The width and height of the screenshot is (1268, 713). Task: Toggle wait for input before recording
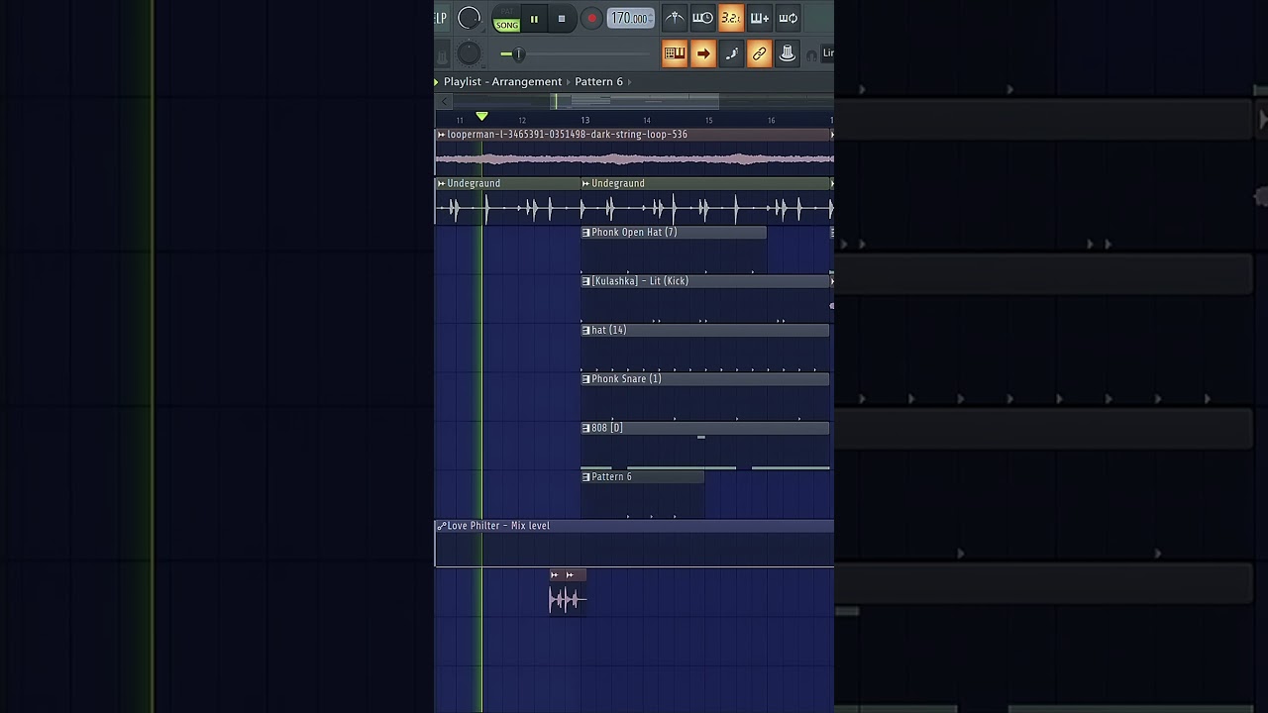(702, 18)
